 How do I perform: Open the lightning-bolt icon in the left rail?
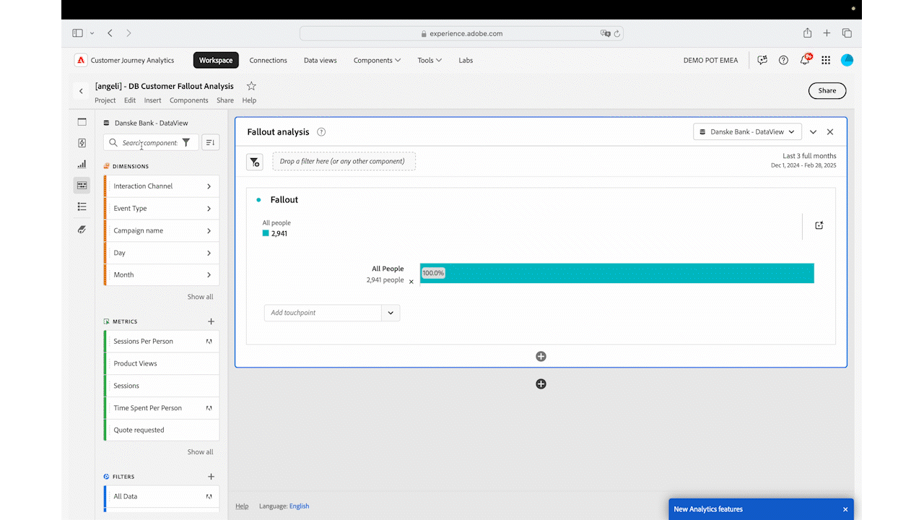coord(82,143)
